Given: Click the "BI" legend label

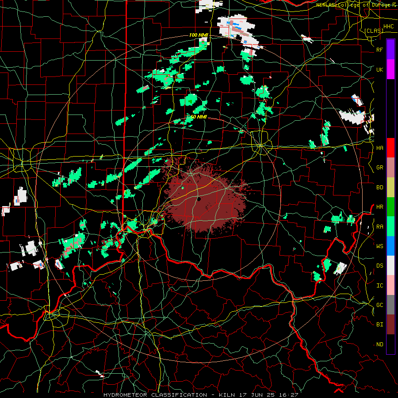Looking at the screenshot, I should click(x=379, y=325).
